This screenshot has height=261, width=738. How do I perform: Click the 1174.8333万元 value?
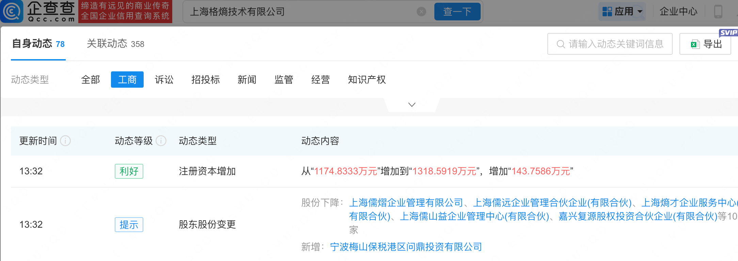[346, 171]
